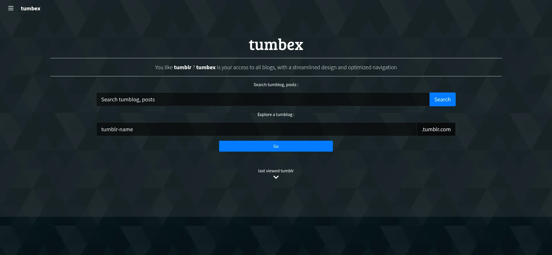Image resolution: width=552 pixels, height=255 pixels.
Task: Open the hamburger menu icon
Action: (x=11, y=8)
